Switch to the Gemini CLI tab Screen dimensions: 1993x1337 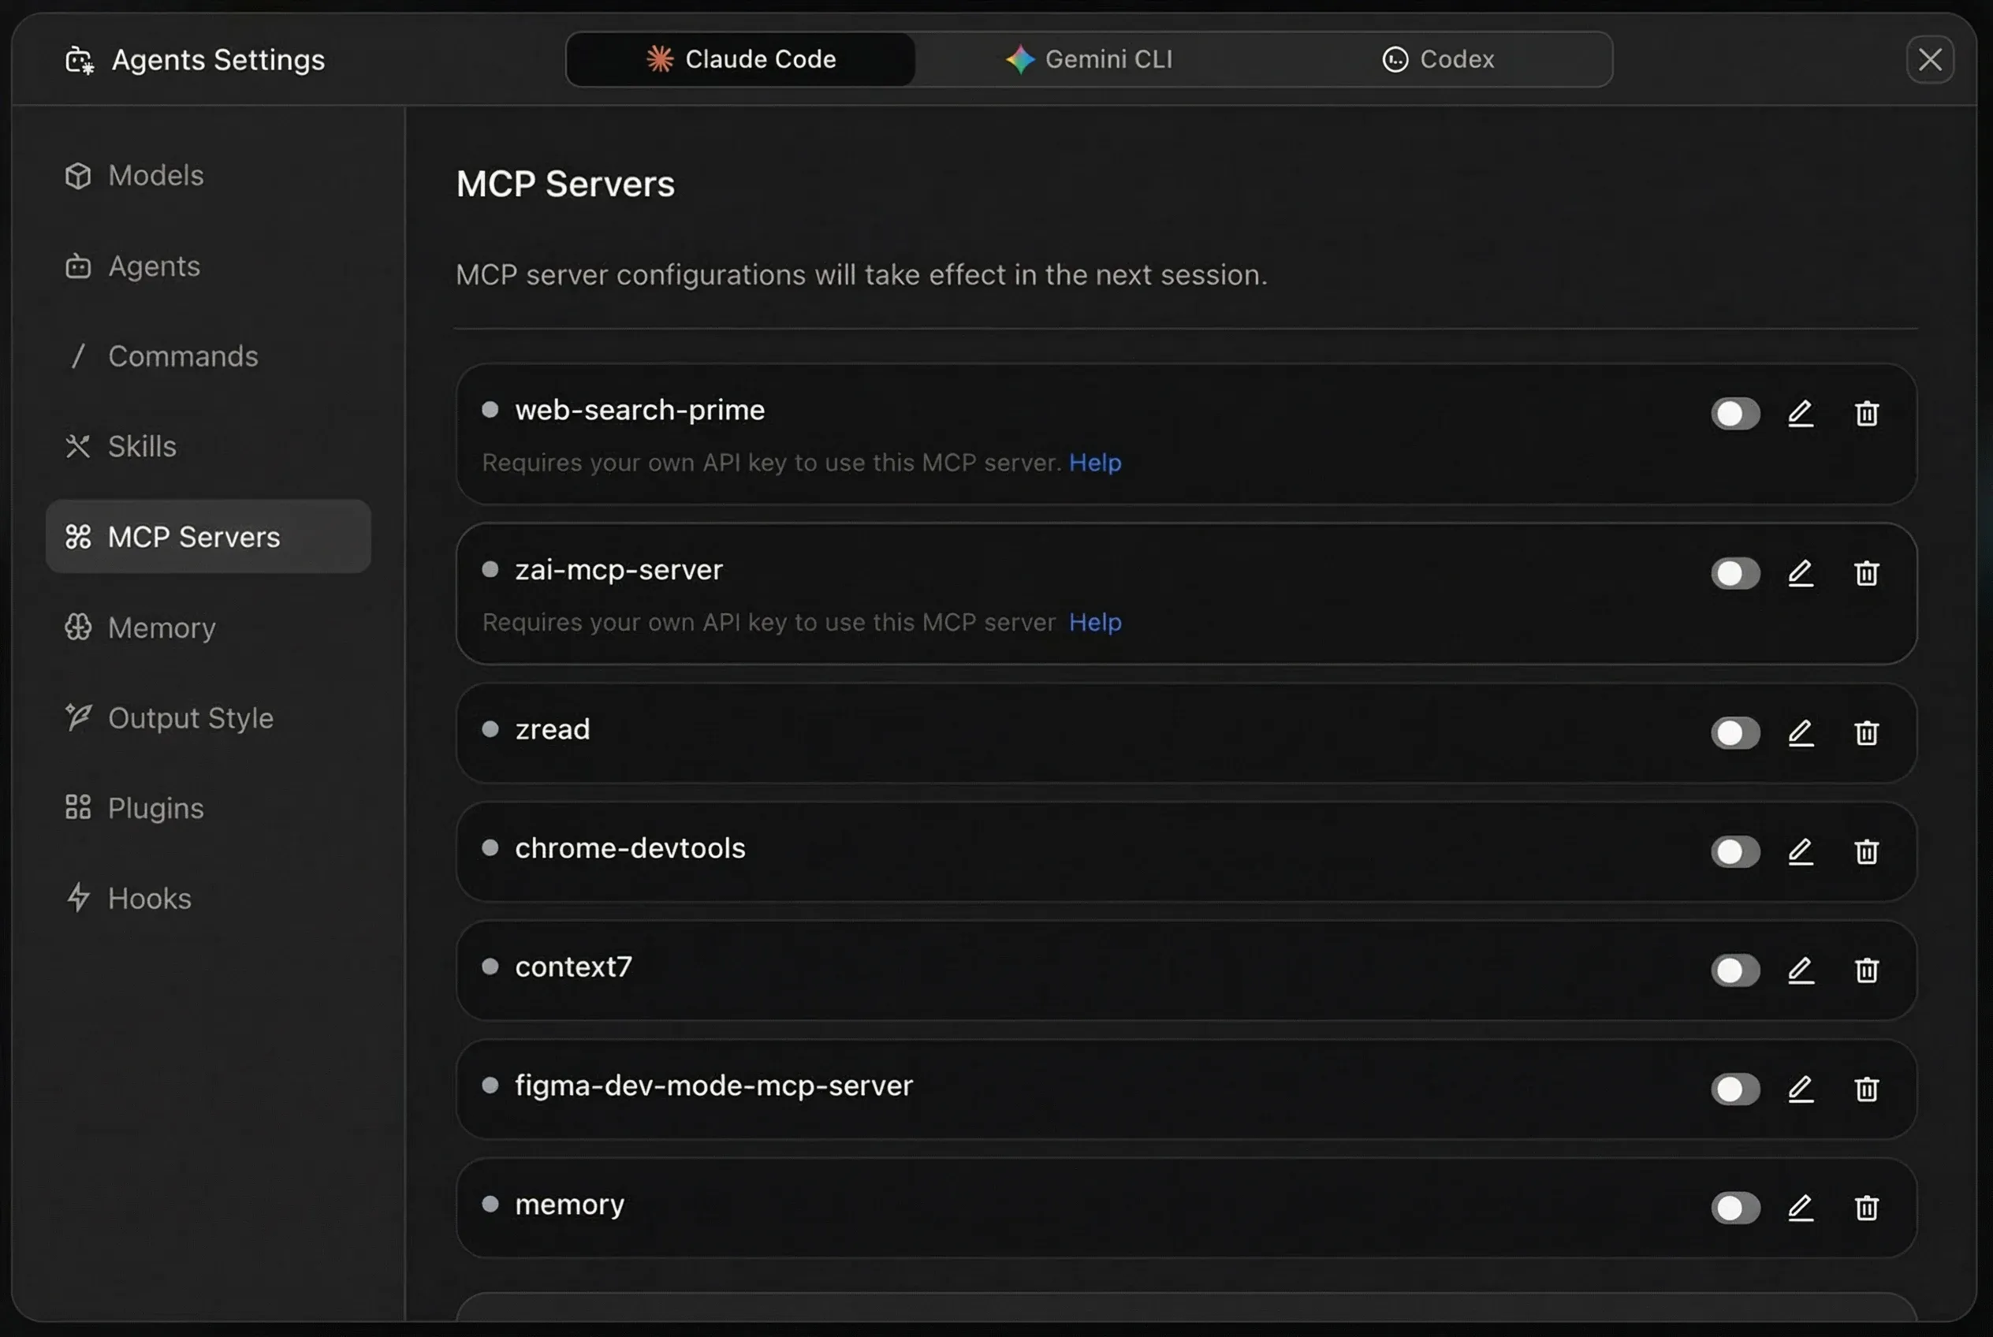click(x=1089, y=59)
